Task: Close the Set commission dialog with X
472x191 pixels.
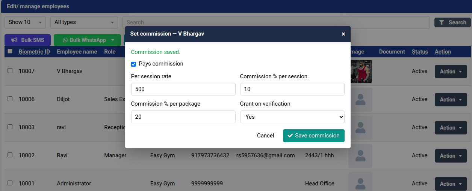Action: [343, 34]
